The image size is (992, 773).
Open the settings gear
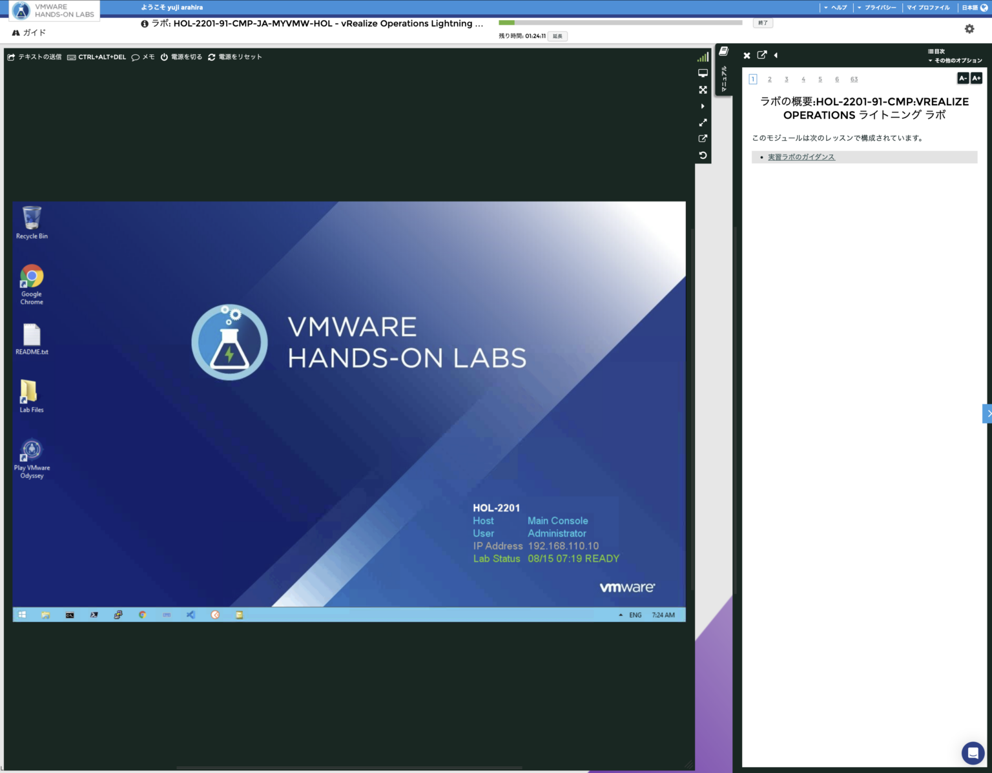(968, 28)
